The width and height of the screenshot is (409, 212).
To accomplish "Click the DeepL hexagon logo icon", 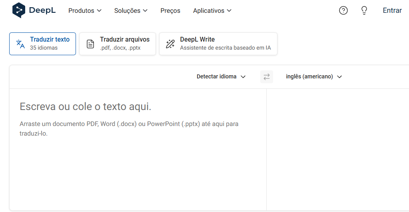I will [x=19, y=10].
